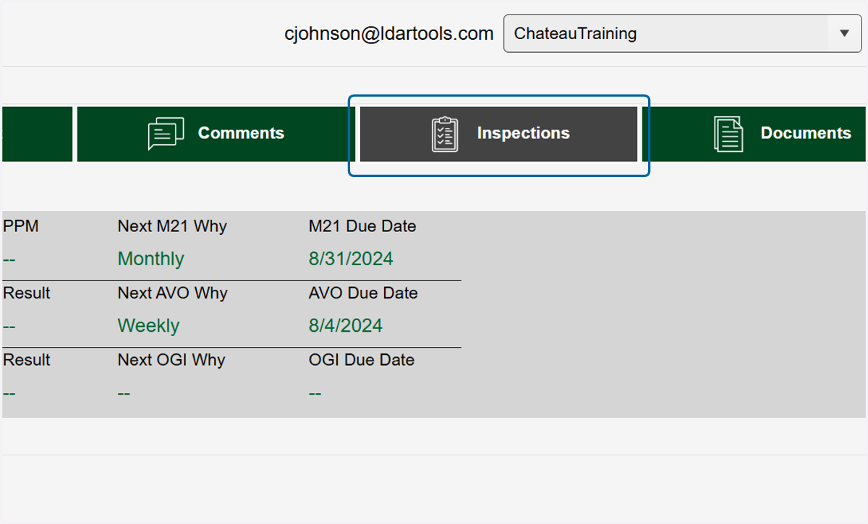
Task: Click the OGI Due Date label
Action: (362, 360)
